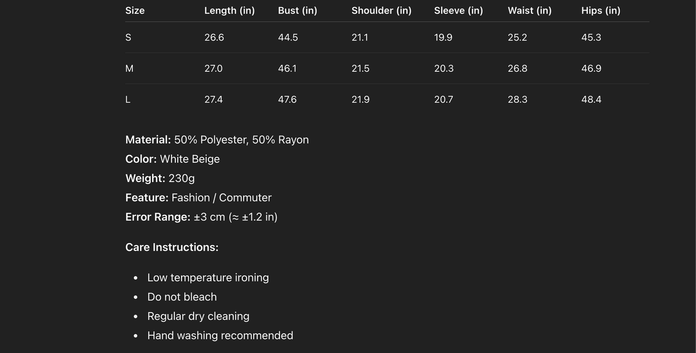Click the Weight: 230g line
Image resolution: width=696 pixels, height=353 pixels.
click(x=160, y=178)
